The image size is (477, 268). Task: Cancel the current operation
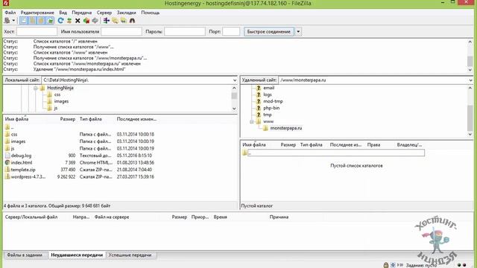pyautogui.click(x=78, y=21)
